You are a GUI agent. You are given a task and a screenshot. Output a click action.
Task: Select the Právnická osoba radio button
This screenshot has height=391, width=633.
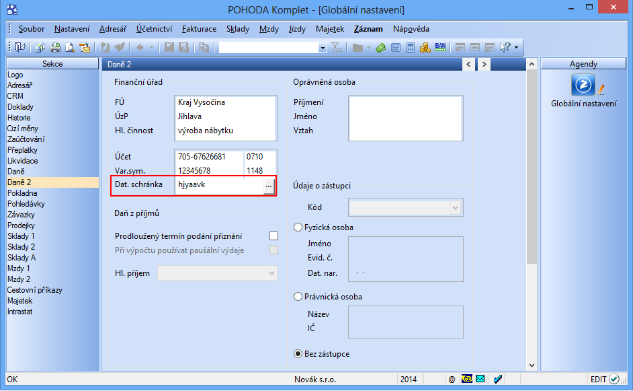coord(298,296)
